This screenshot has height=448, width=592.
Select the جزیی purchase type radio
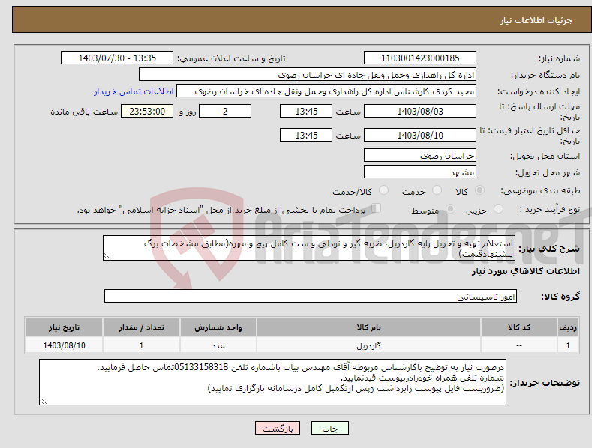click(x=498, y=208)
